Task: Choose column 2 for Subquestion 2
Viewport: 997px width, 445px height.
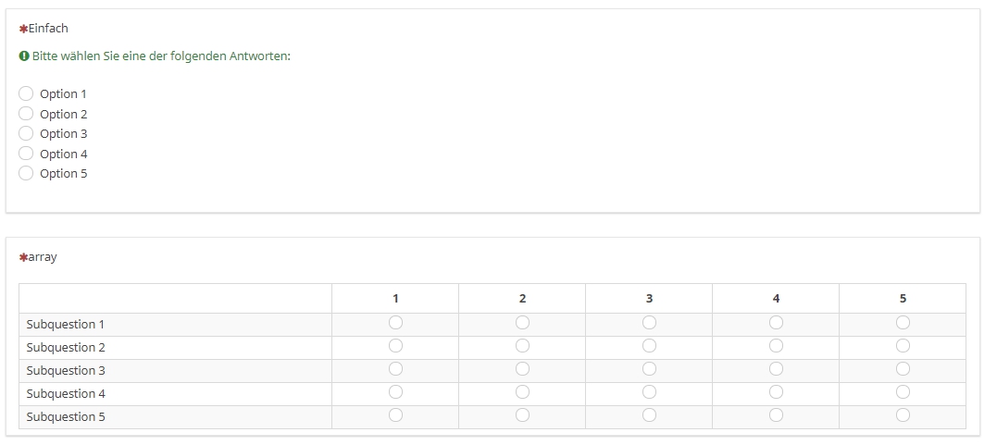Action: click(x=522, y=346)
